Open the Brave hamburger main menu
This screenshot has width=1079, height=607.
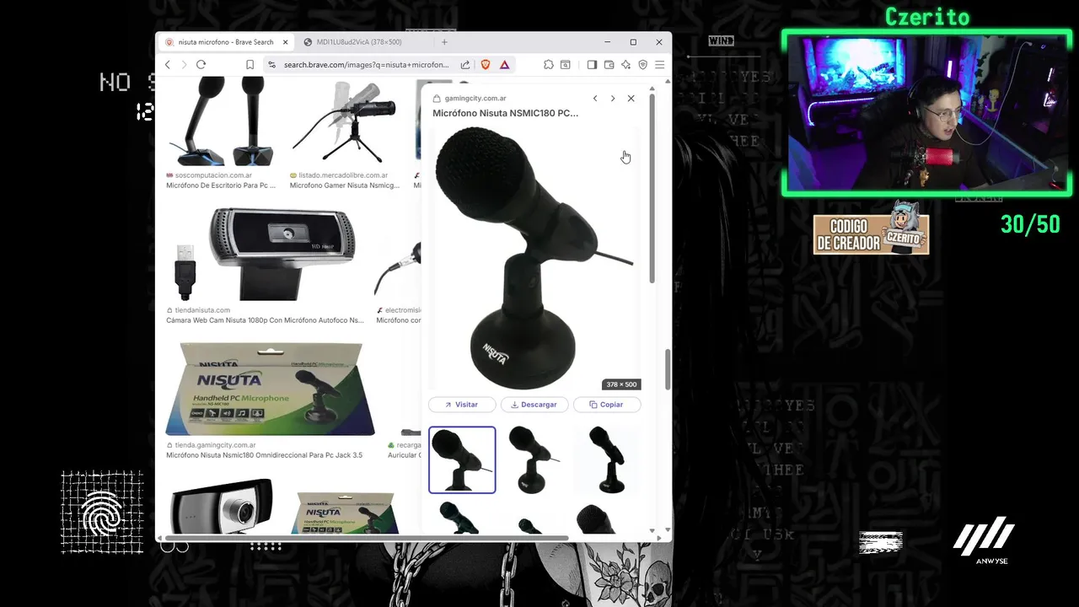pyautogui.click(x=659, y=65)
